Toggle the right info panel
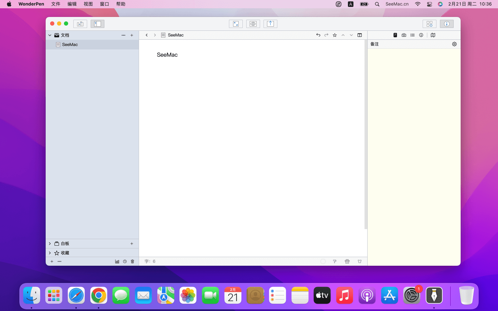This screenshot has width=498, height=311. 446,24
